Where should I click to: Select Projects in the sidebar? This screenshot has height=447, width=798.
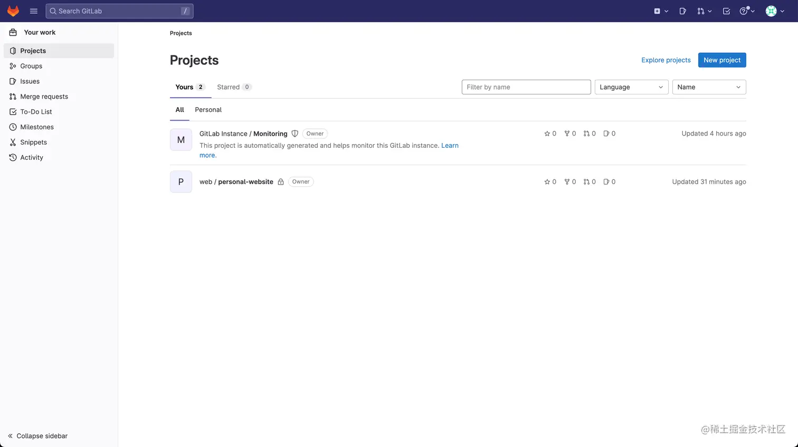59,51
